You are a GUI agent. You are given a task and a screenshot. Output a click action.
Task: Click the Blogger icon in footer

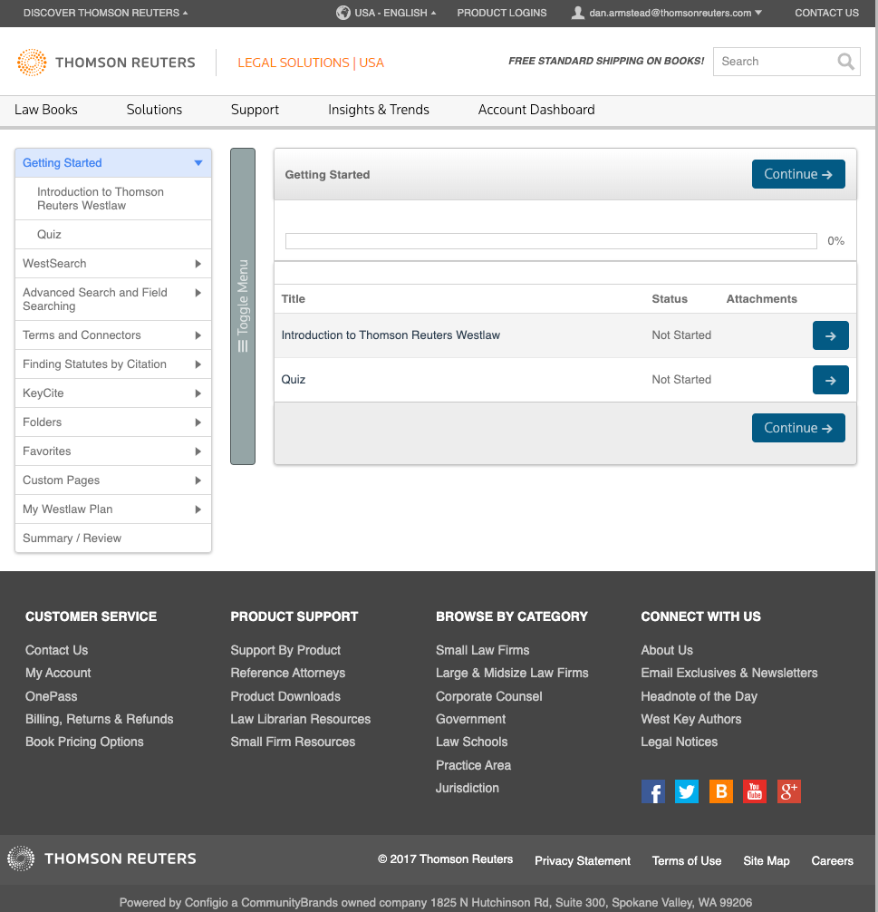click(721, 791)
